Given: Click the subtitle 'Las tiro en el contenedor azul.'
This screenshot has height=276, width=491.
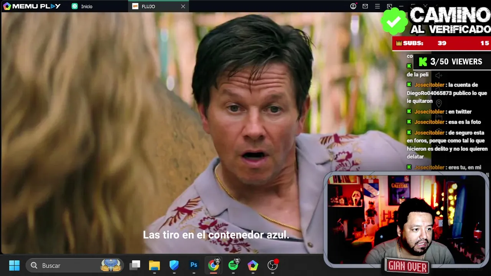Looking at the screenshot, I should [216, 235].
